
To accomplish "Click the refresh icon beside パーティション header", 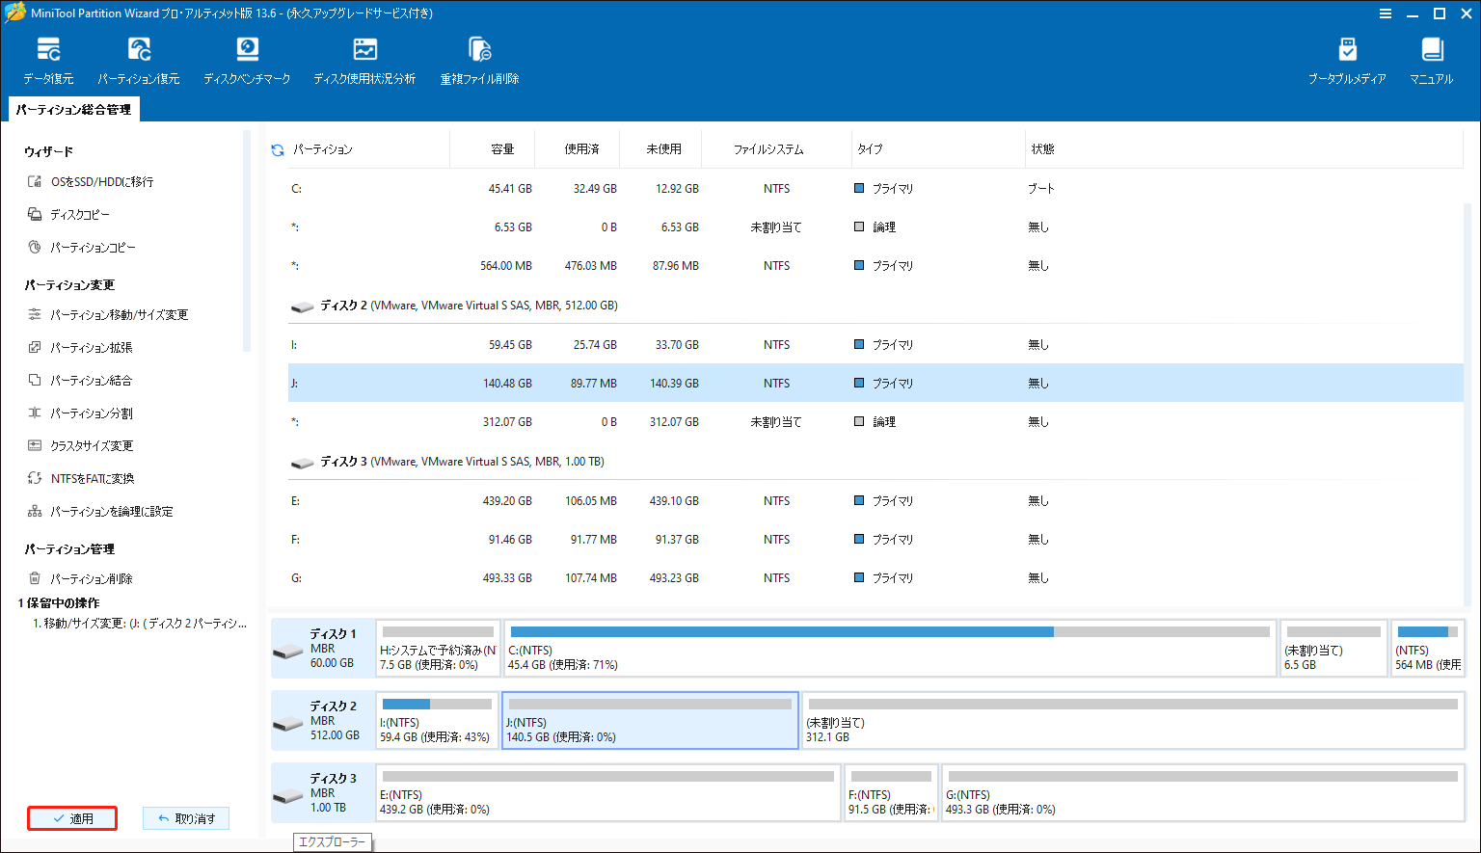I will [278, 149].
